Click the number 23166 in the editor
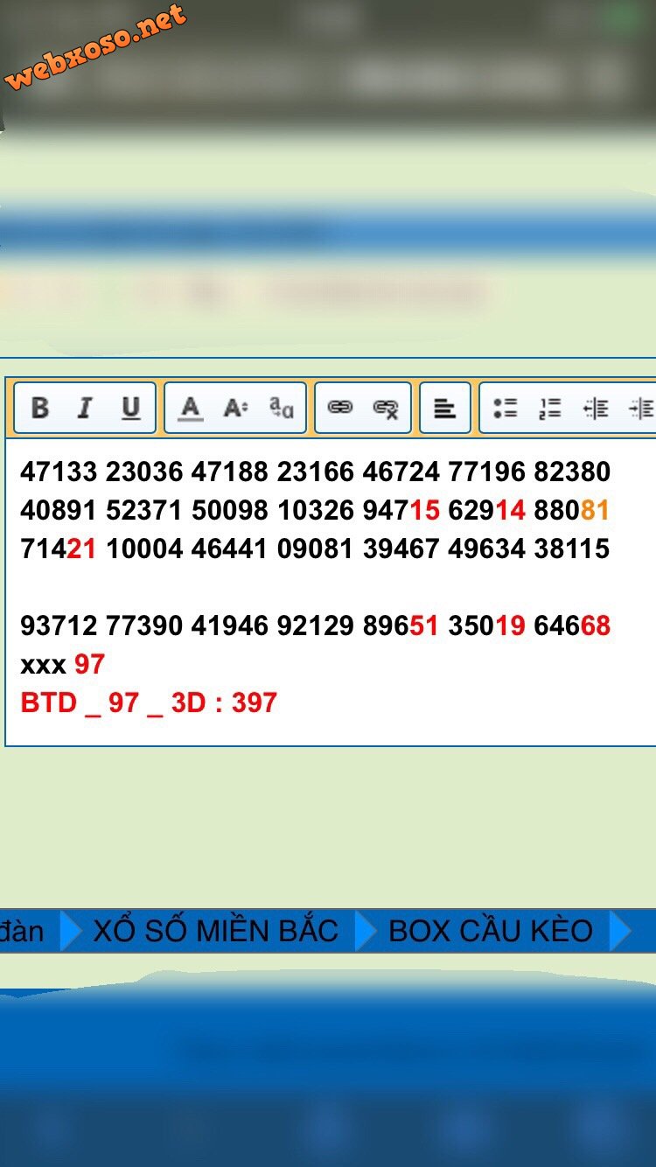 316,472
